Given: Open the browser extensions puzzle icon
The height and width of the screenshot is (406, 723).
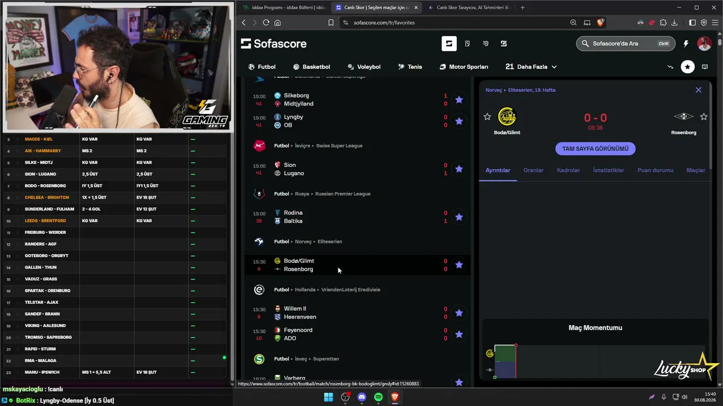Looking at the screenshot, I should coord(663,23).
